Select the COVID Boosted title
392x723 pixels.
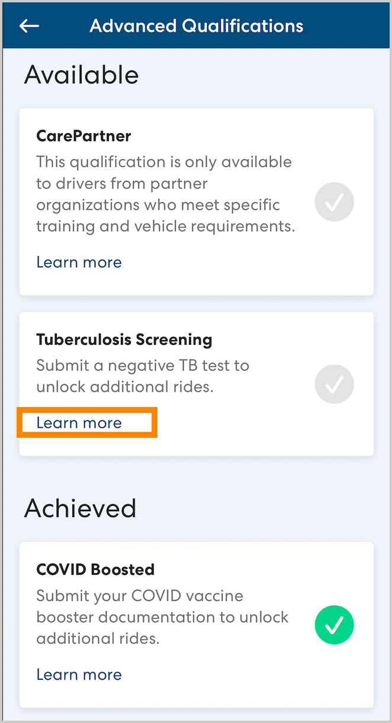pos(95,569)
